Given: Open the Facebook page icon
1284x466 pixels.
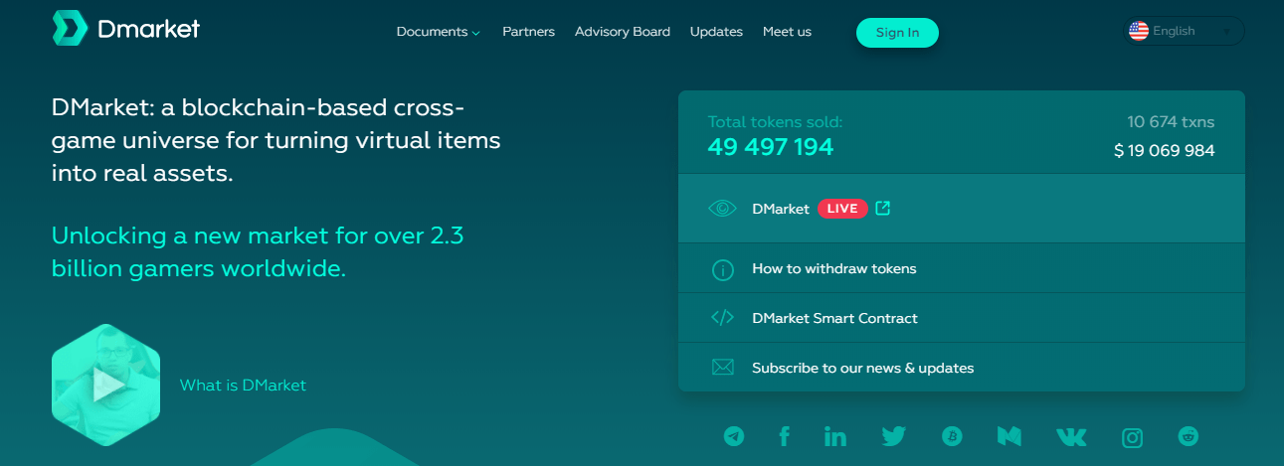Looking at the screenshot, I should (x=784, y=436).
